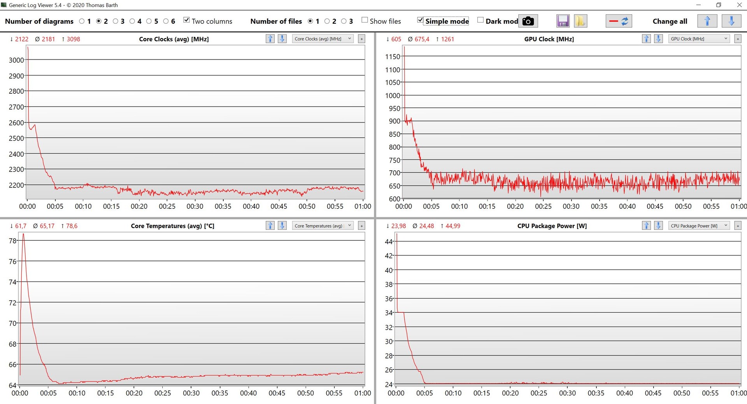Open the Core Clocks (avg) dropdown
Screen dimensions: 747x404
coord(323,39)
